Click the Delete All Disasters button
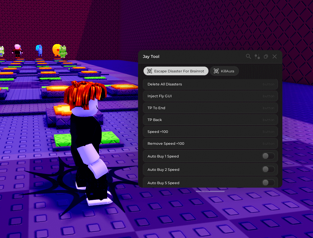 pyautogui.click(x=210, y=84)
